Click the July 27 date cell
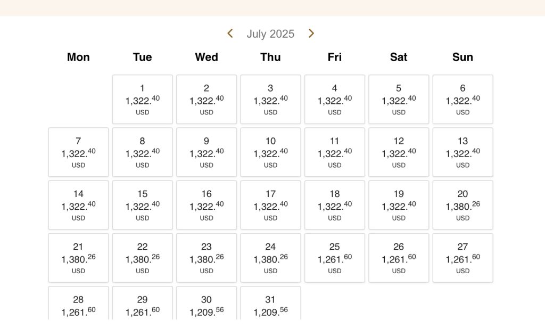Image resolution: width=545 pixels, height=328 pixels. [463, 258]
